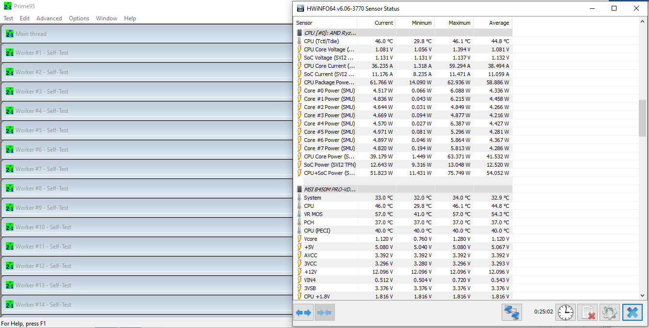649x328 pixels.
Task: Click the Worker #6 Self-Test window icon
Action: (x=10, y=150)
